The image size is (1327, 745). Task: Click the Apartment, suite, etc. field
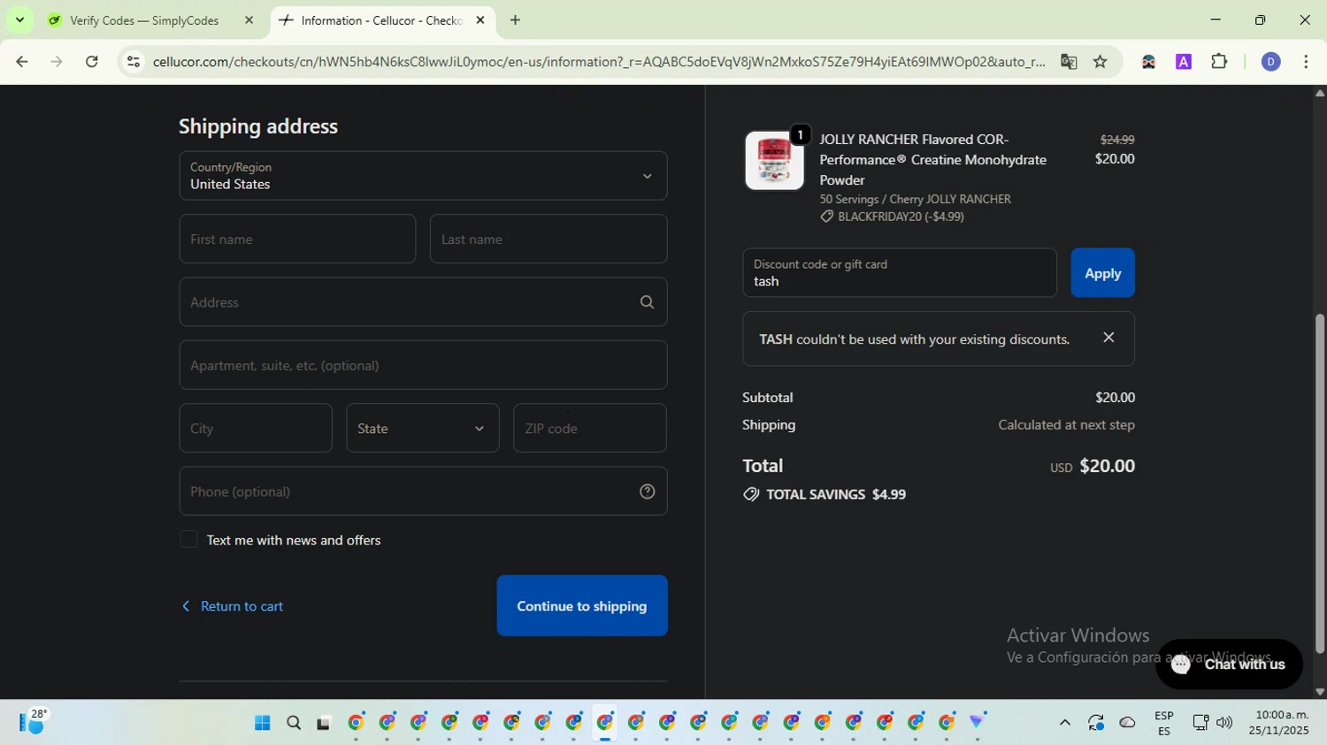pos(423,365)
